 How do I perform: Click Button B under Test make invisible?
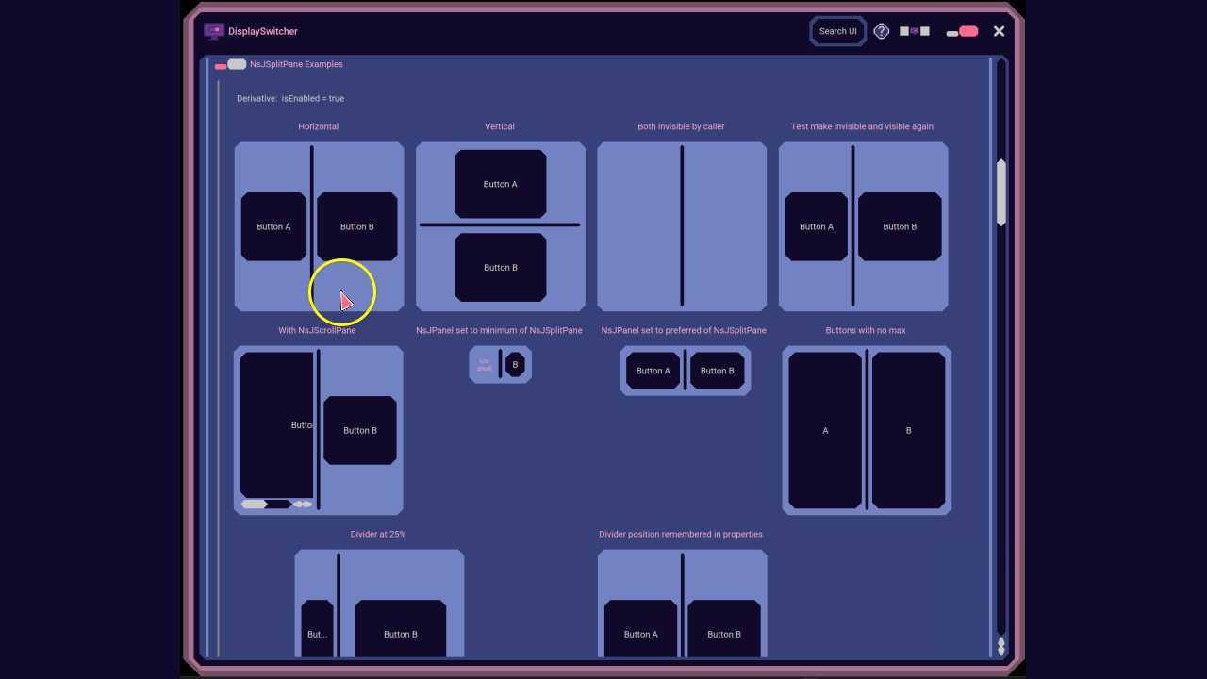900,226
